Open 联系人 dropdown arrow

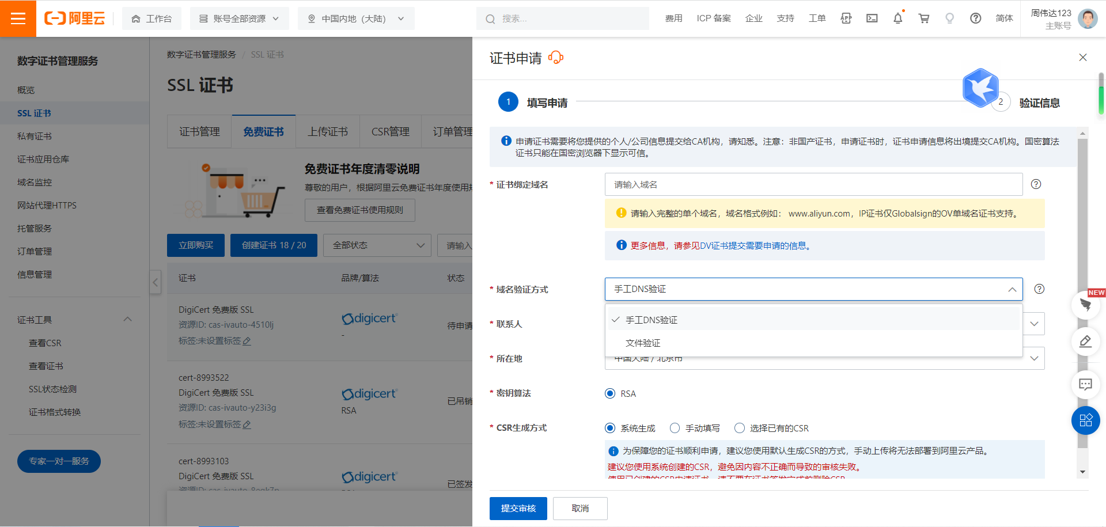point(1034,324)
